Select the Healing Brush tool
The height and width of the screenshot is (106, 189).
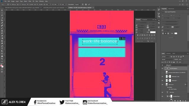(2, 26)
